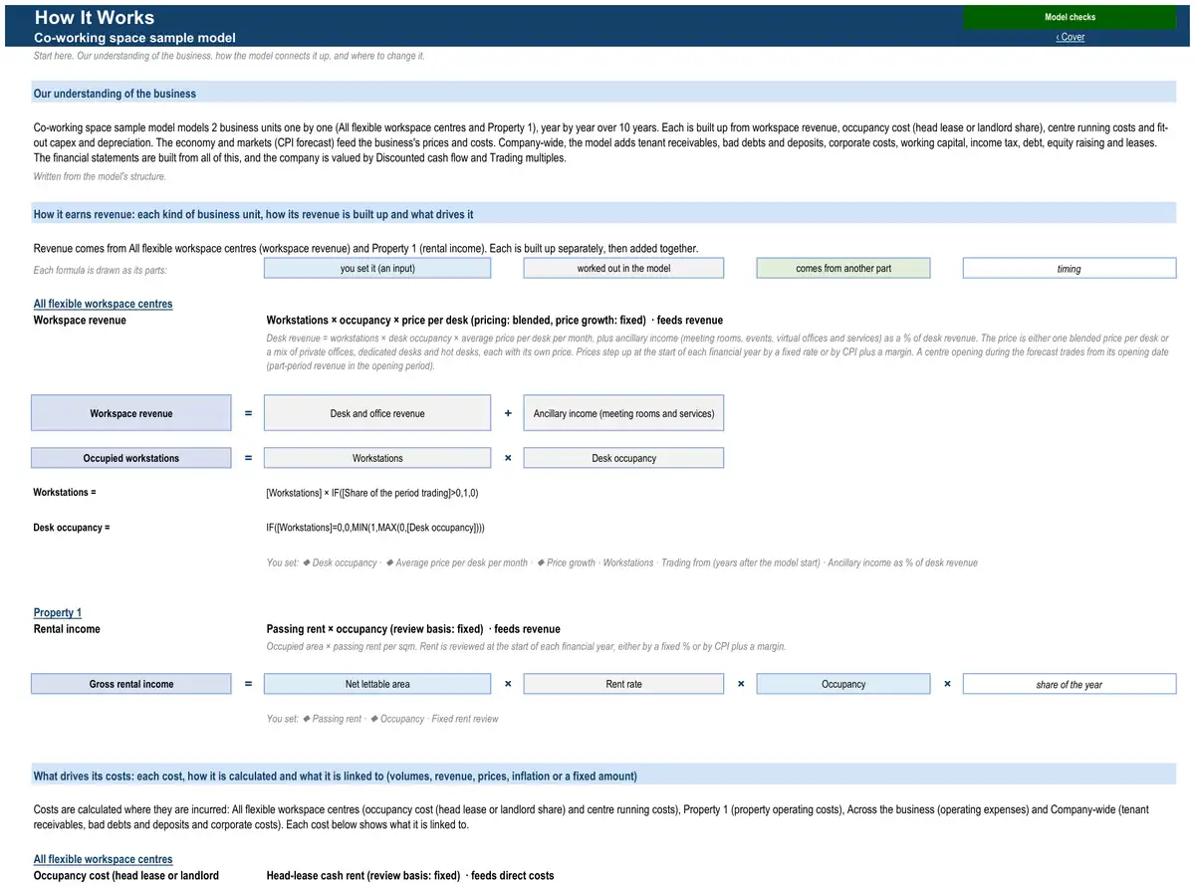The image size is (1195, 887).
Task: Click the 'What drives its costs' section heading
Action: [336, 776]
